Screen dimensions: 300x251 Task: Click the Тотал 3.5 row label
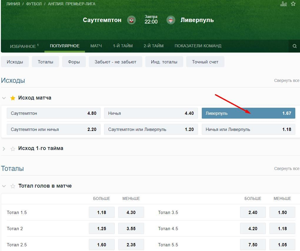168,213
